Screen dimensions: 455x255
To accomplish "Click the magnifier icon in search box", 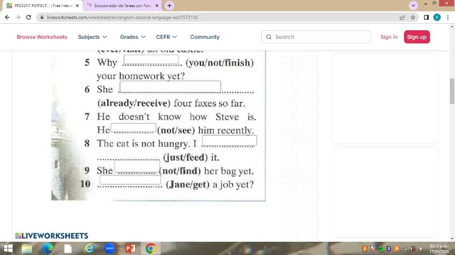I will tap(269, 37).
